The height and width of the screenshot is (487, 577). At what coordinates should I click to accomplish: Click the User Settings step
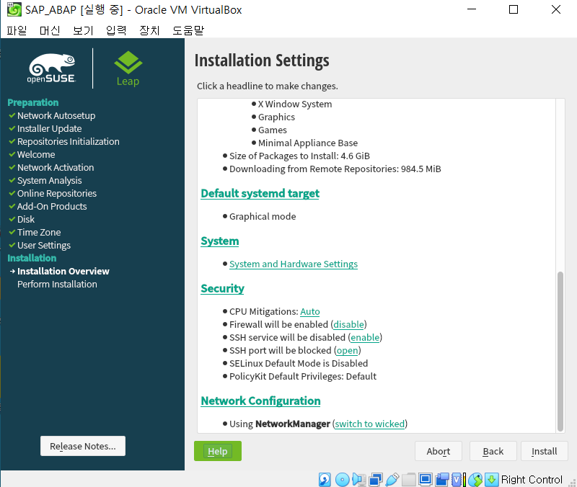[44, 245]
